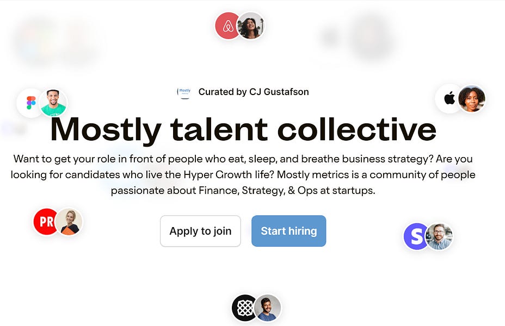The image size is (505, 326).
Task: Click the woman's avatar next to the Apple logo
Action: tap(472, 99)
